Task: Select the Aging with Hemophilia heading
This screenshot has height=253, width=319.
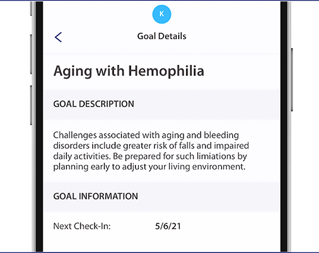Action: 128,71
